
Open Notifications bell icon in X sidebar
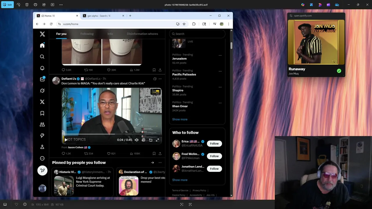click(x=42, y=68)
